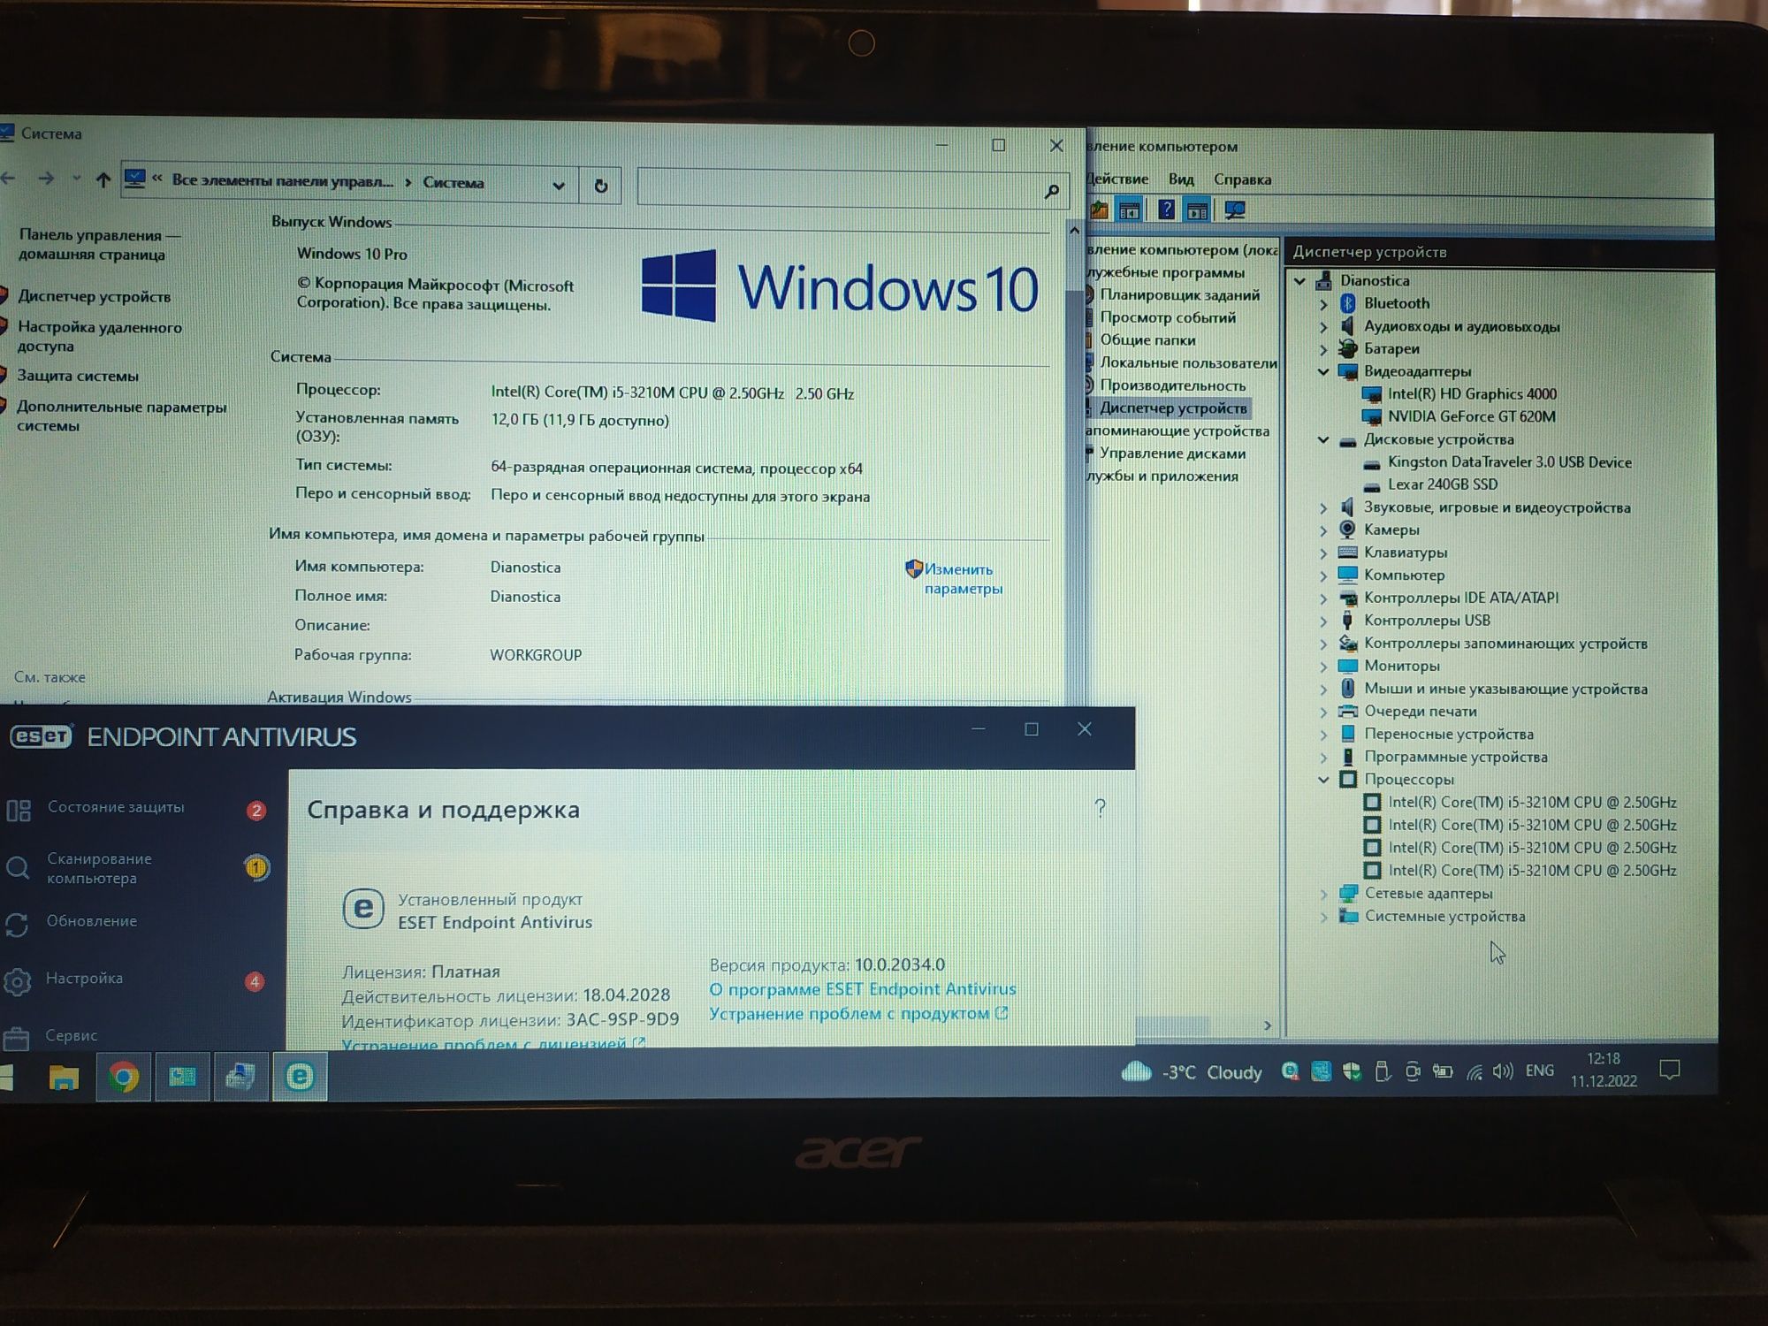Image resolution: width=1768 pixels, height=1326 pixels.
Task: Open Google Chrome from taskbar
Action: pos(123,1077)
